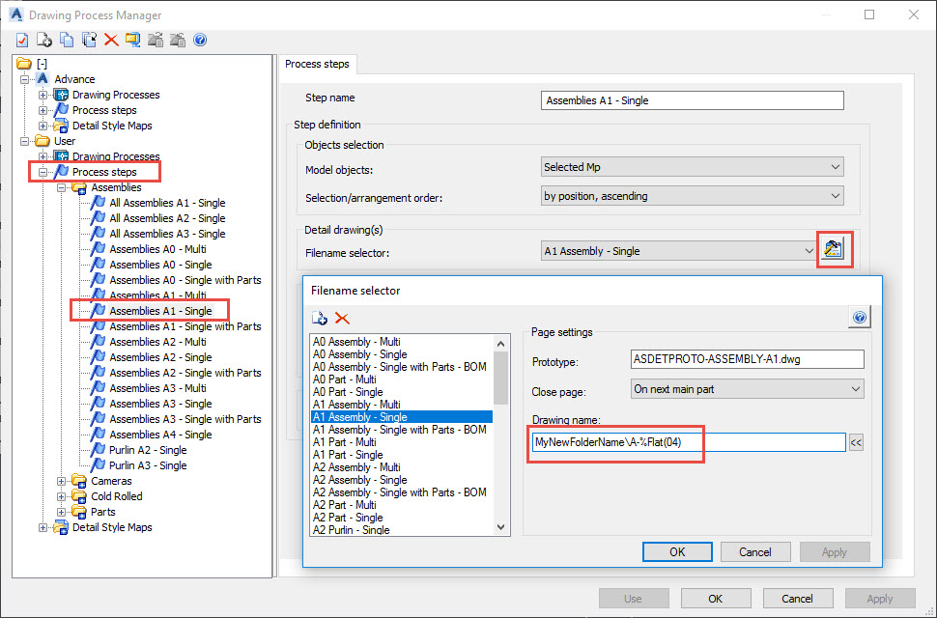
Task: Click the Help icon in Filename selector dialog
Action: tap(859, 316)
